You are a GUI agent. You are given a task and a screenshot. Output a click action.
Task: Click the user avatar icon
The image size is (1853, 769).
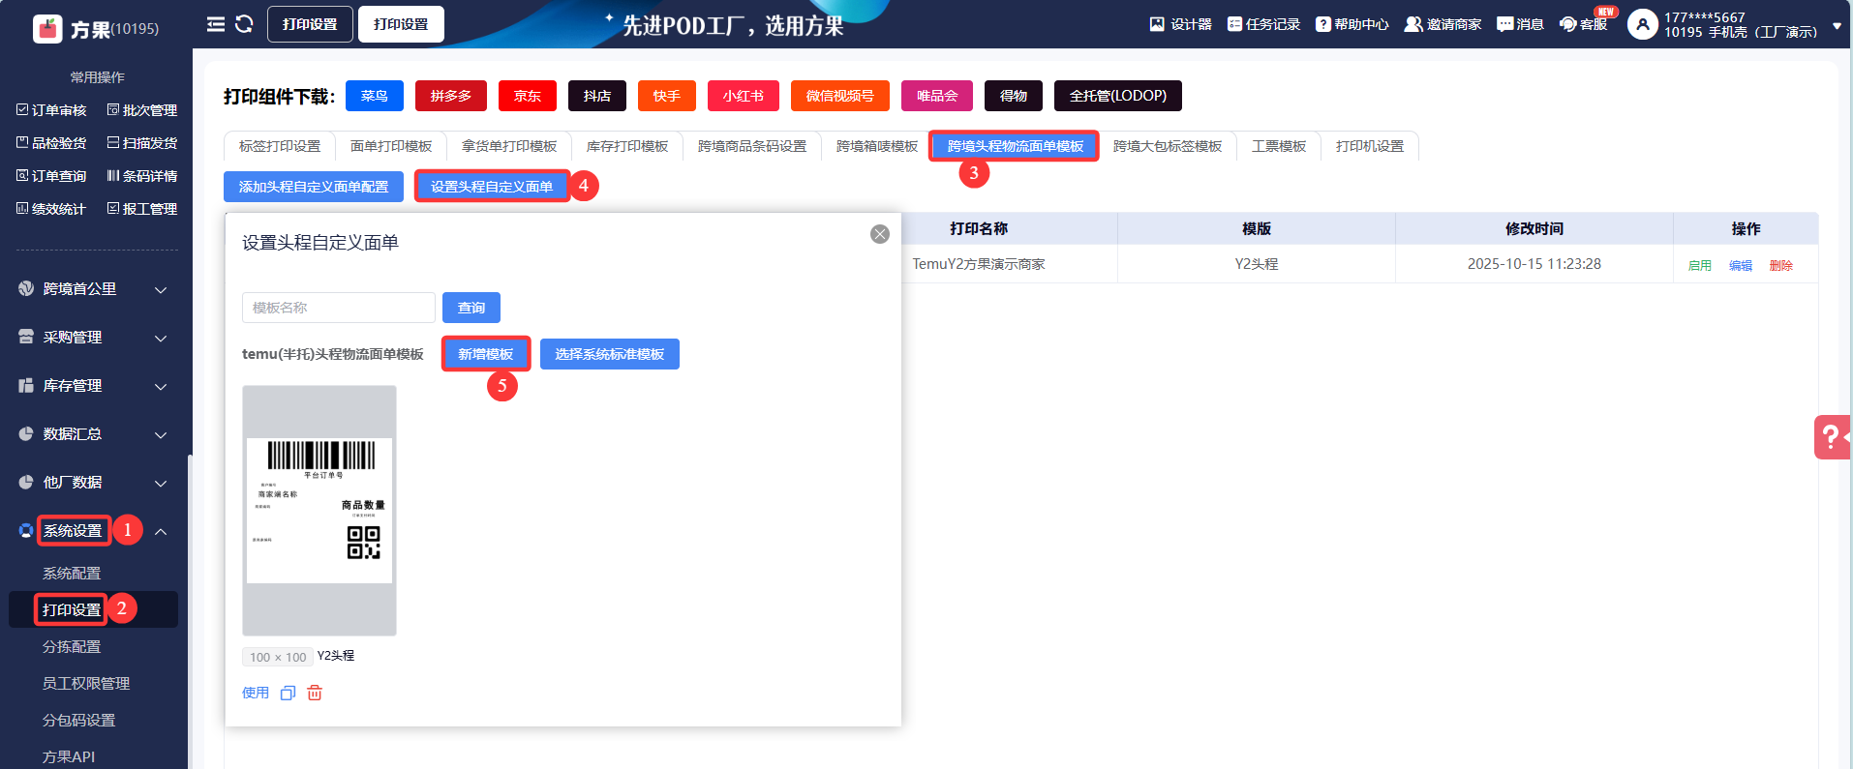1642,24
